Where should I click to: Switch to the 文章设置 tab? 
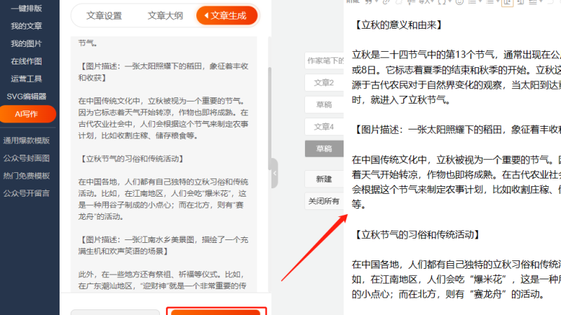[104, 15]
